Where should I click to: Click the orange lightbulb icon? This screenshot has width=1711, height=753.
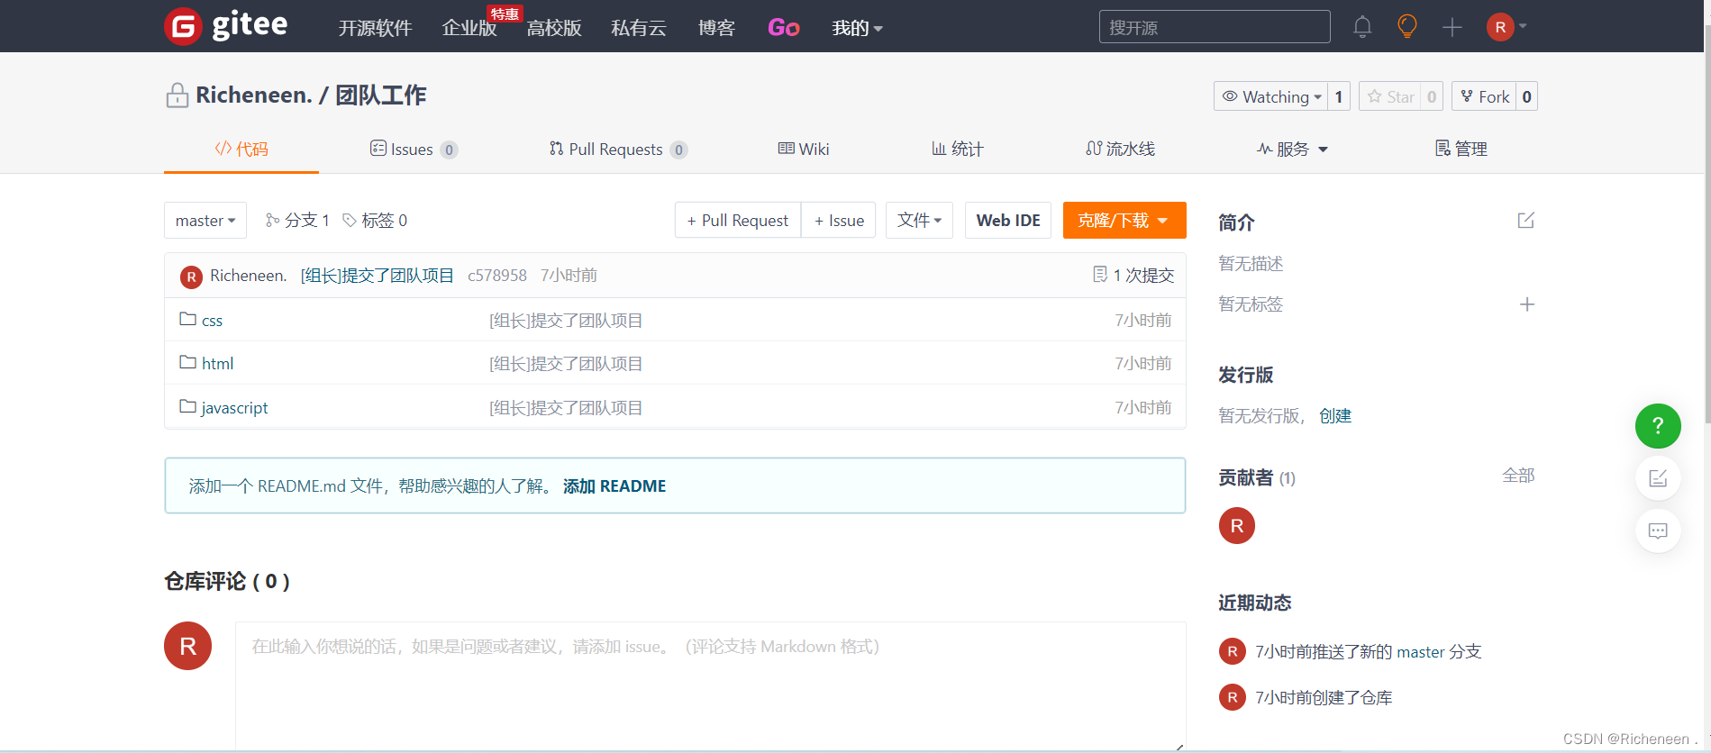point(1406,26)
